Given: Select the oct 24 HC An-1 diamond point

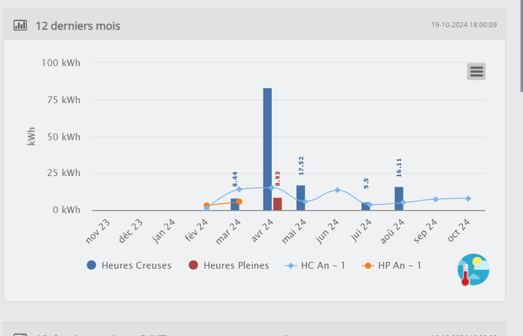Looking at the screenshot, I should (x=469, y=198).
